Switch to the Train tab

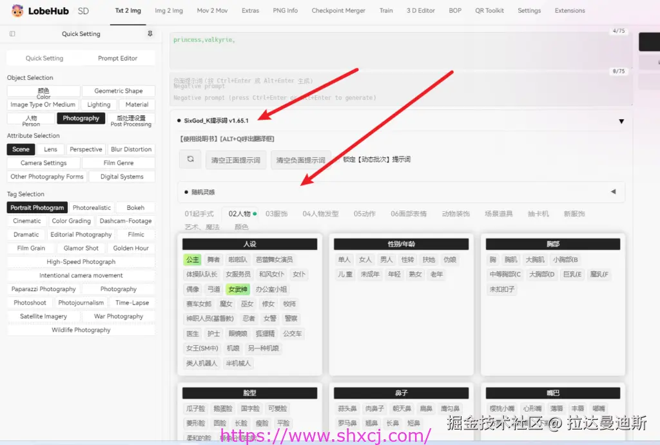pos(386,10)
